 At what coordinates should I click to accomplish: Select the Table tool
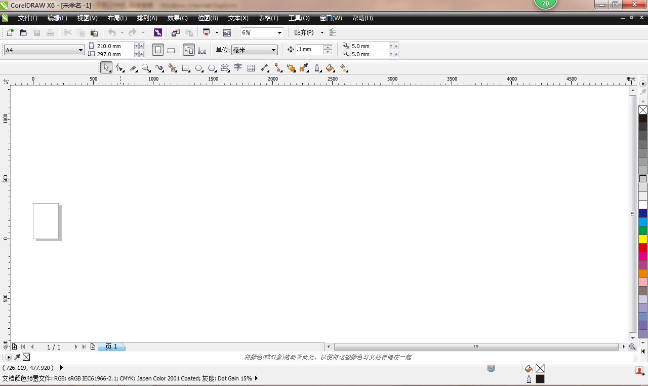click(x=251, y=68)
